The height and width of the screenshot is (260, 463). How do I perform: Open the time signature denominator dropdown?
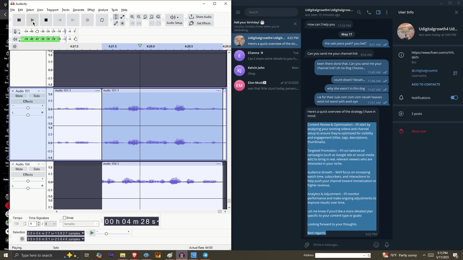coord(50,224)
